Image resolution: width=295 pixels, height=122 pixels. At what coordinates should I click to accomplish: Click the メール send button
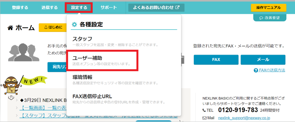263,60
